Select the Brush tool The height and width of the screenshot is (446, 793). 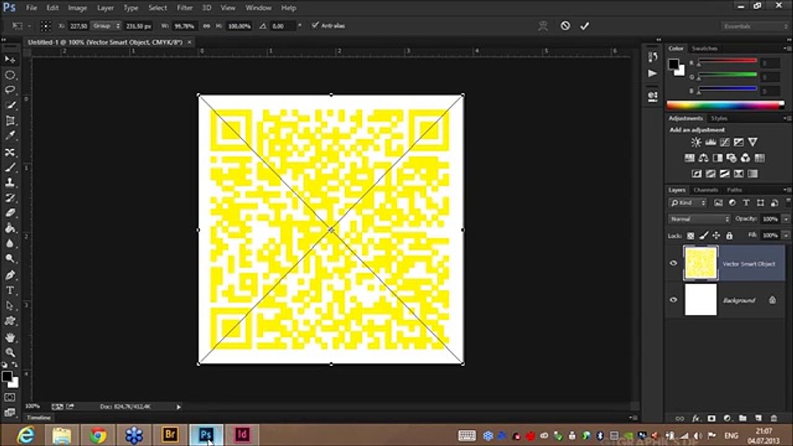(10, 168)
